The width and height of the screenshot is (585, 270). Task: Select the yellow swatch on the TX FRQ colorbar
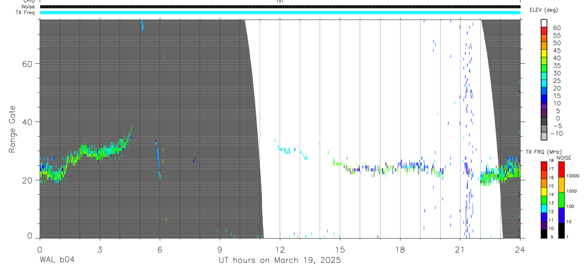[544, 192]
